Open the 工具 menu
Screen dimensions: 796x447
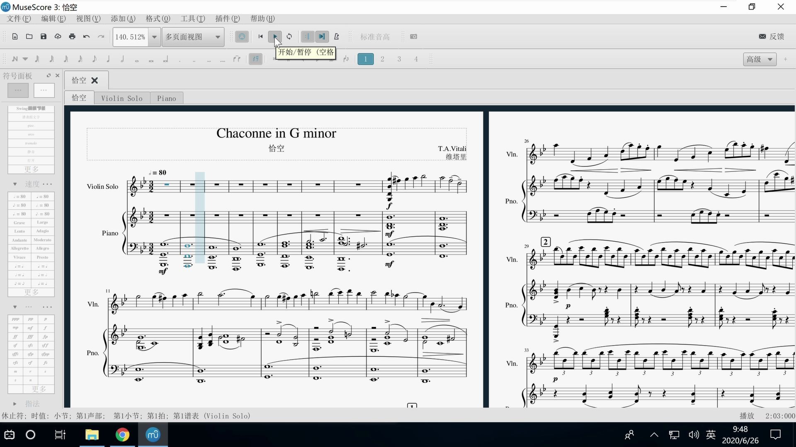(193, 19)
